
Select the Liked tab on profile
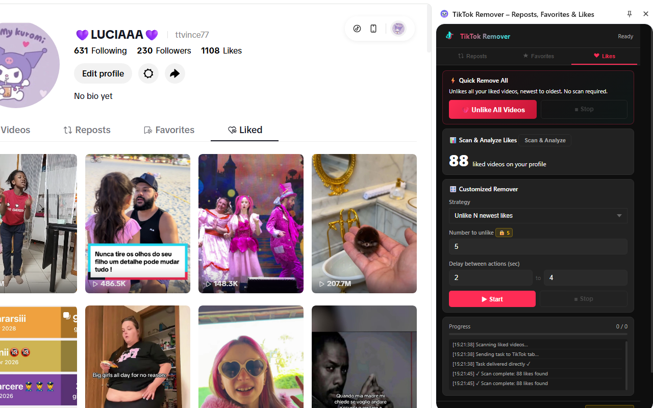point(245,130)
